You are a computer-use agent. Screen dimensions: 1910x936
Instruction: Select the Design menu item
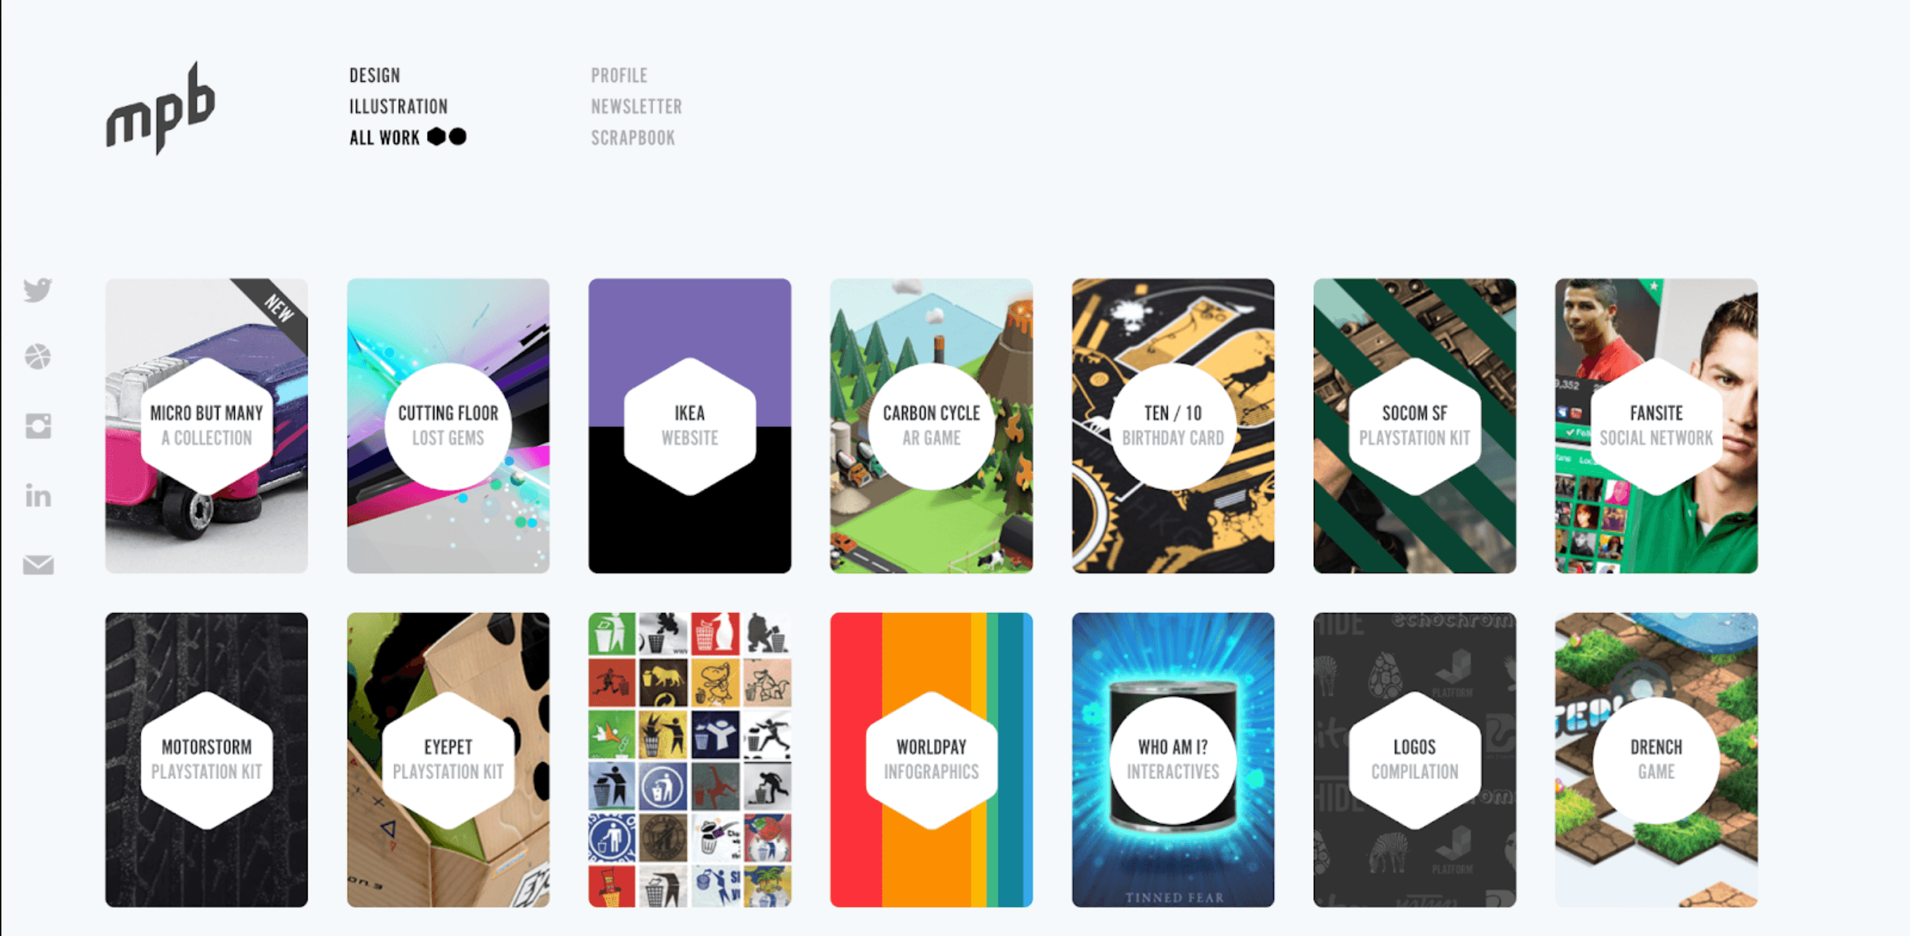[374, 75]
